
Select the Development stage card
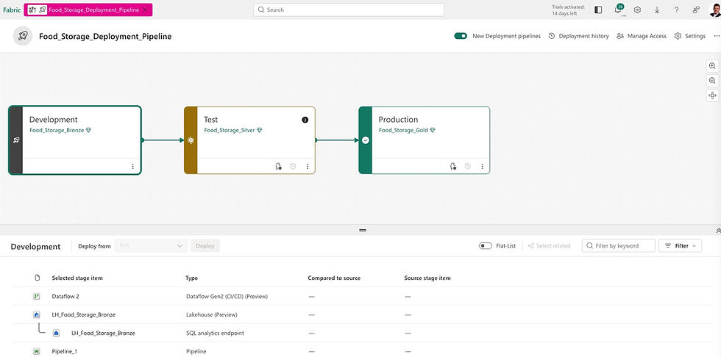point(75,140)
